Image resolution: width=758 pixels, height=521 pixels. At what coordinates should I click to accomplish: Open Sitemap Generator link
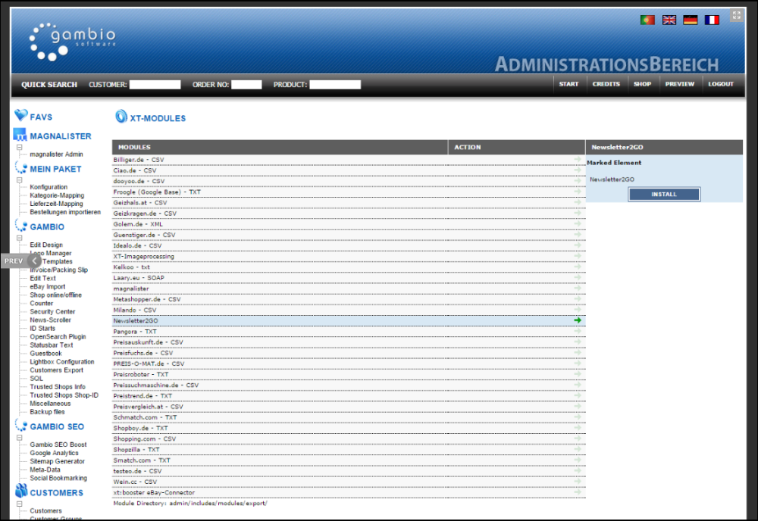(x=57, y=461)
